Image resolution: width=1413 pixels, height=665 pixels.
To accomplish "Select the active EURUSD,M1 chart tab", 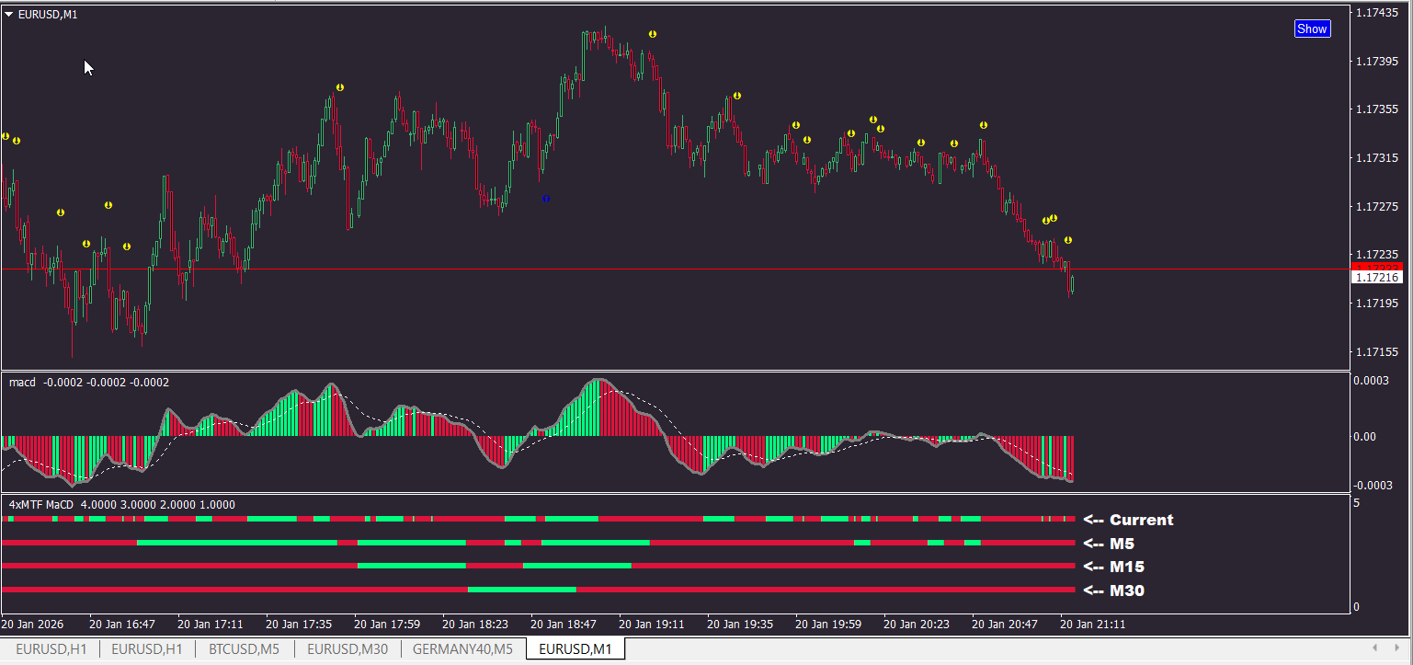I will 575,649.
